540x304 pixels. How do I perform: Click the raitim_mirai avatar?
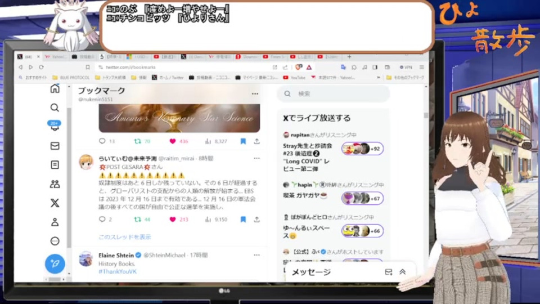85,162
